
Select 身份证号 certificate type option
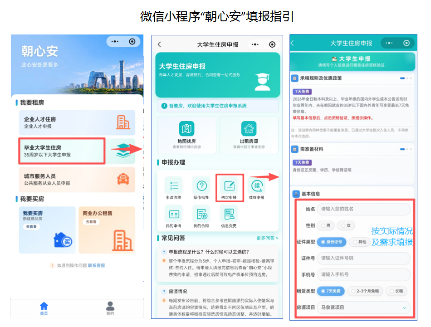332,242
